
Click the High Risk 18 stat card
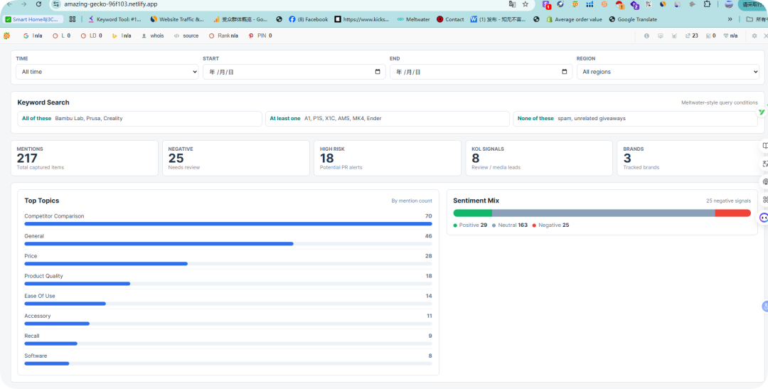pyautogui.click(x=388, y=159)
